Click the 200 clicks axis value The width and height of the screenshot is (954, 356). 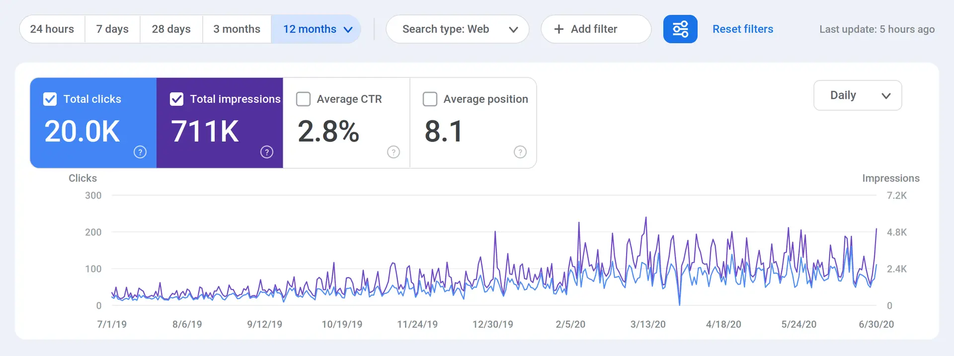coord(93,232)
